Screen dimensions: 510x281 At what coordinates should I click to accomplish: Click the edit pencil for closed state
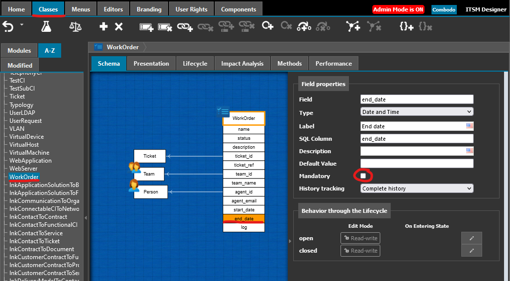tap(471, 251)
